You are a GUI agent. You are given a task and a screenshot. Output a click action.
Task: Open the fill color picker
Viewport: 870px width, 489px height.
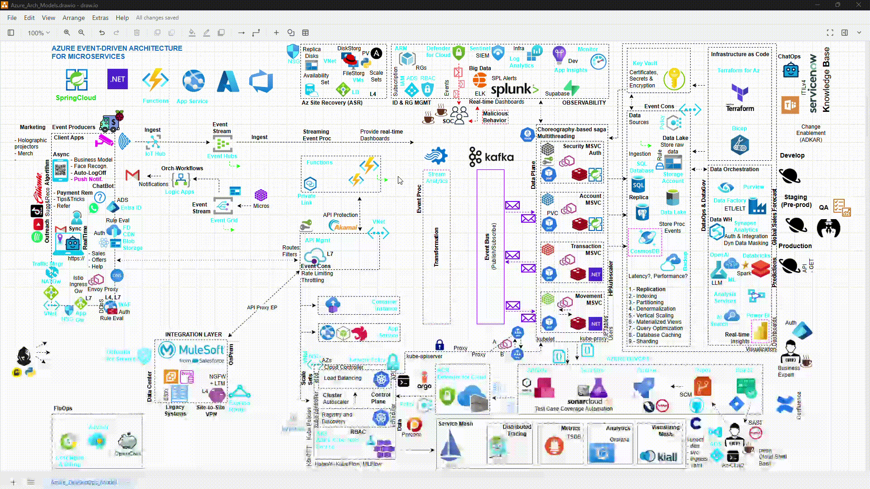coord(192,33)
